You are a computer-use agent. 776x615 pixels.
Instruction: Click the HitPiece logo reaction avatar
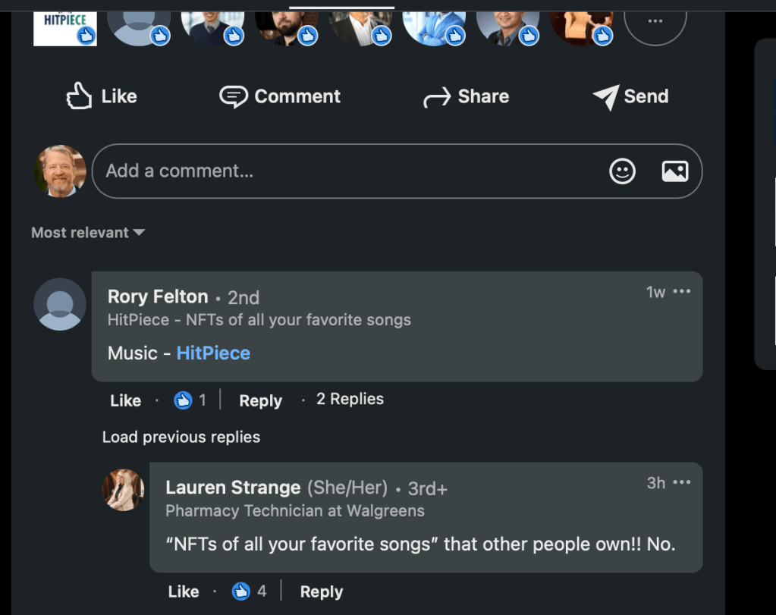pyautogui.click(x=64, y=23)
